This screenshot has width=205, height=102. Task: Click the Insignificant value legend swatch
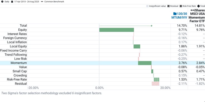coord(147,6)
